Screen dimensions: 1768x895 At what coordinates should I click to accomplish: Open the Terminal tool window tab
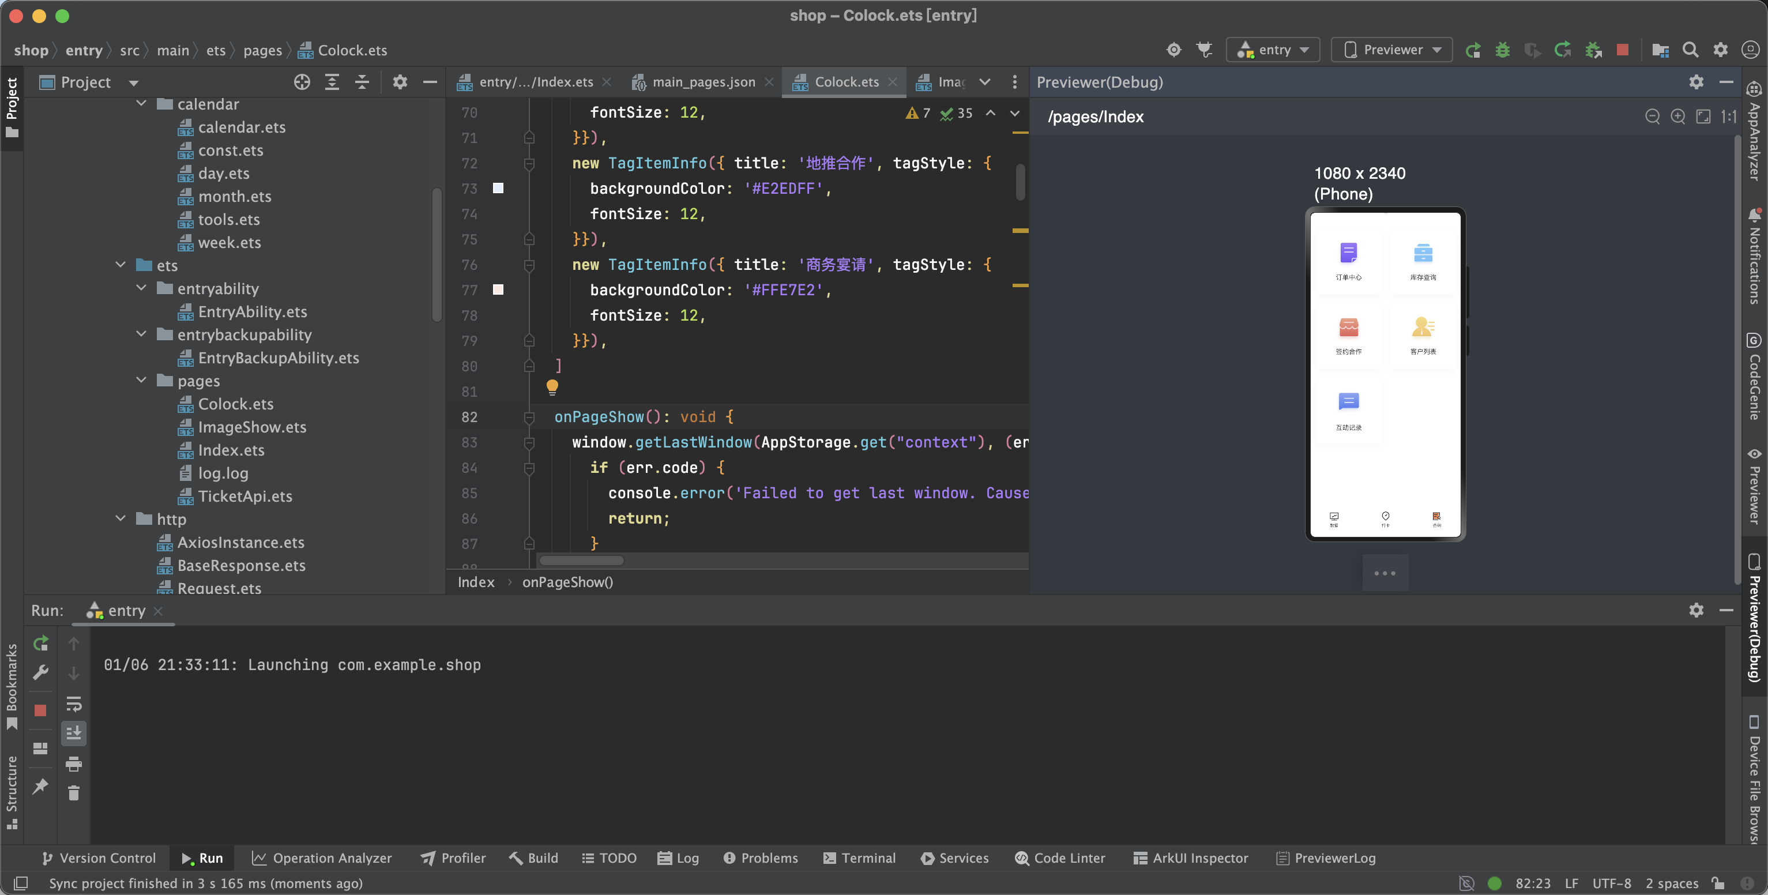pos(859,858)
